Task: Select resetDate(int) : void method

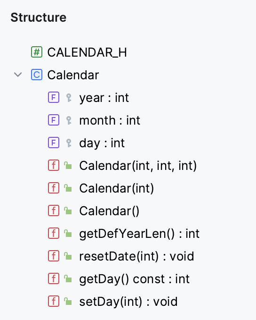Action: pyautogui.click(x=136, y=256)
